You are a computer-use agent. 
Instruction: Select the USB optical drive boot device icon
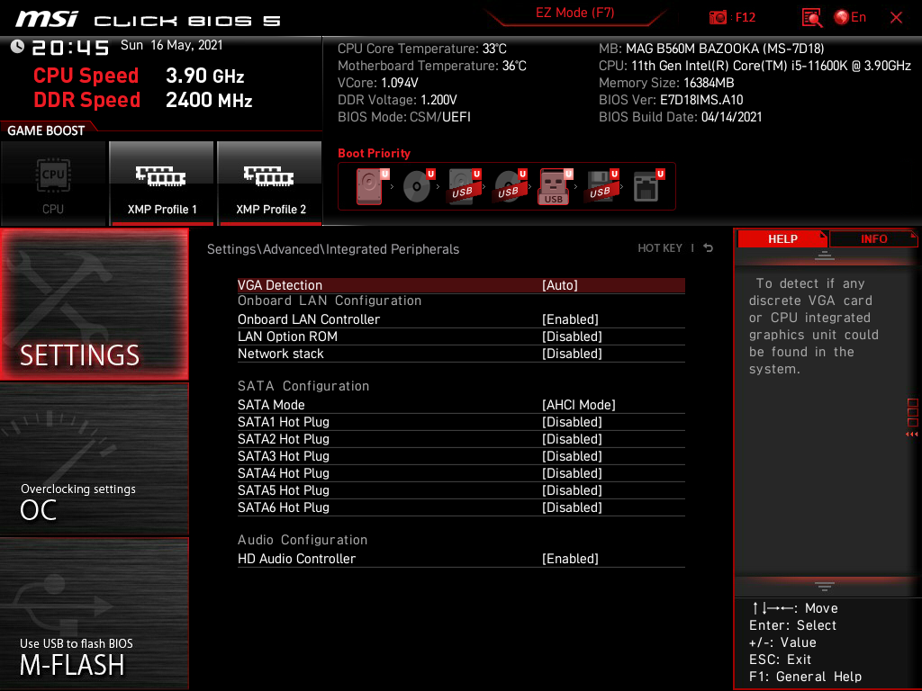point(510,186)
